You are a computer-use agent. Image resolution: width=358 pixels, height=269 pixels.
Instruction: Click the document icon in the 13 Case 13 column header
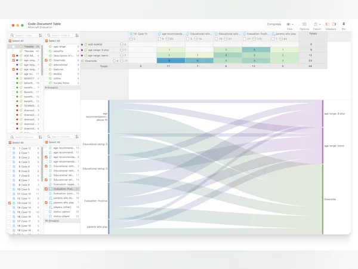click(x=131, y=33)
